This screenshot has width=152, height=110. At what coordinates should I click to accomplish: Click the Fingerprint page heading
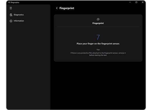[67, 8]
